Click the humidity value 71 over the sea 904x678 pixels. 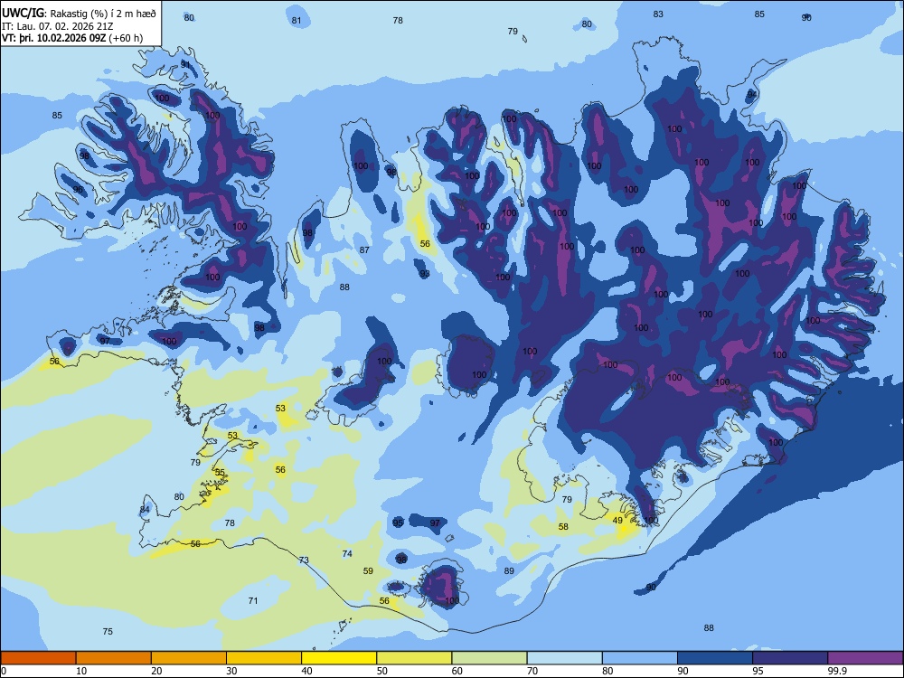coord(252,601)
